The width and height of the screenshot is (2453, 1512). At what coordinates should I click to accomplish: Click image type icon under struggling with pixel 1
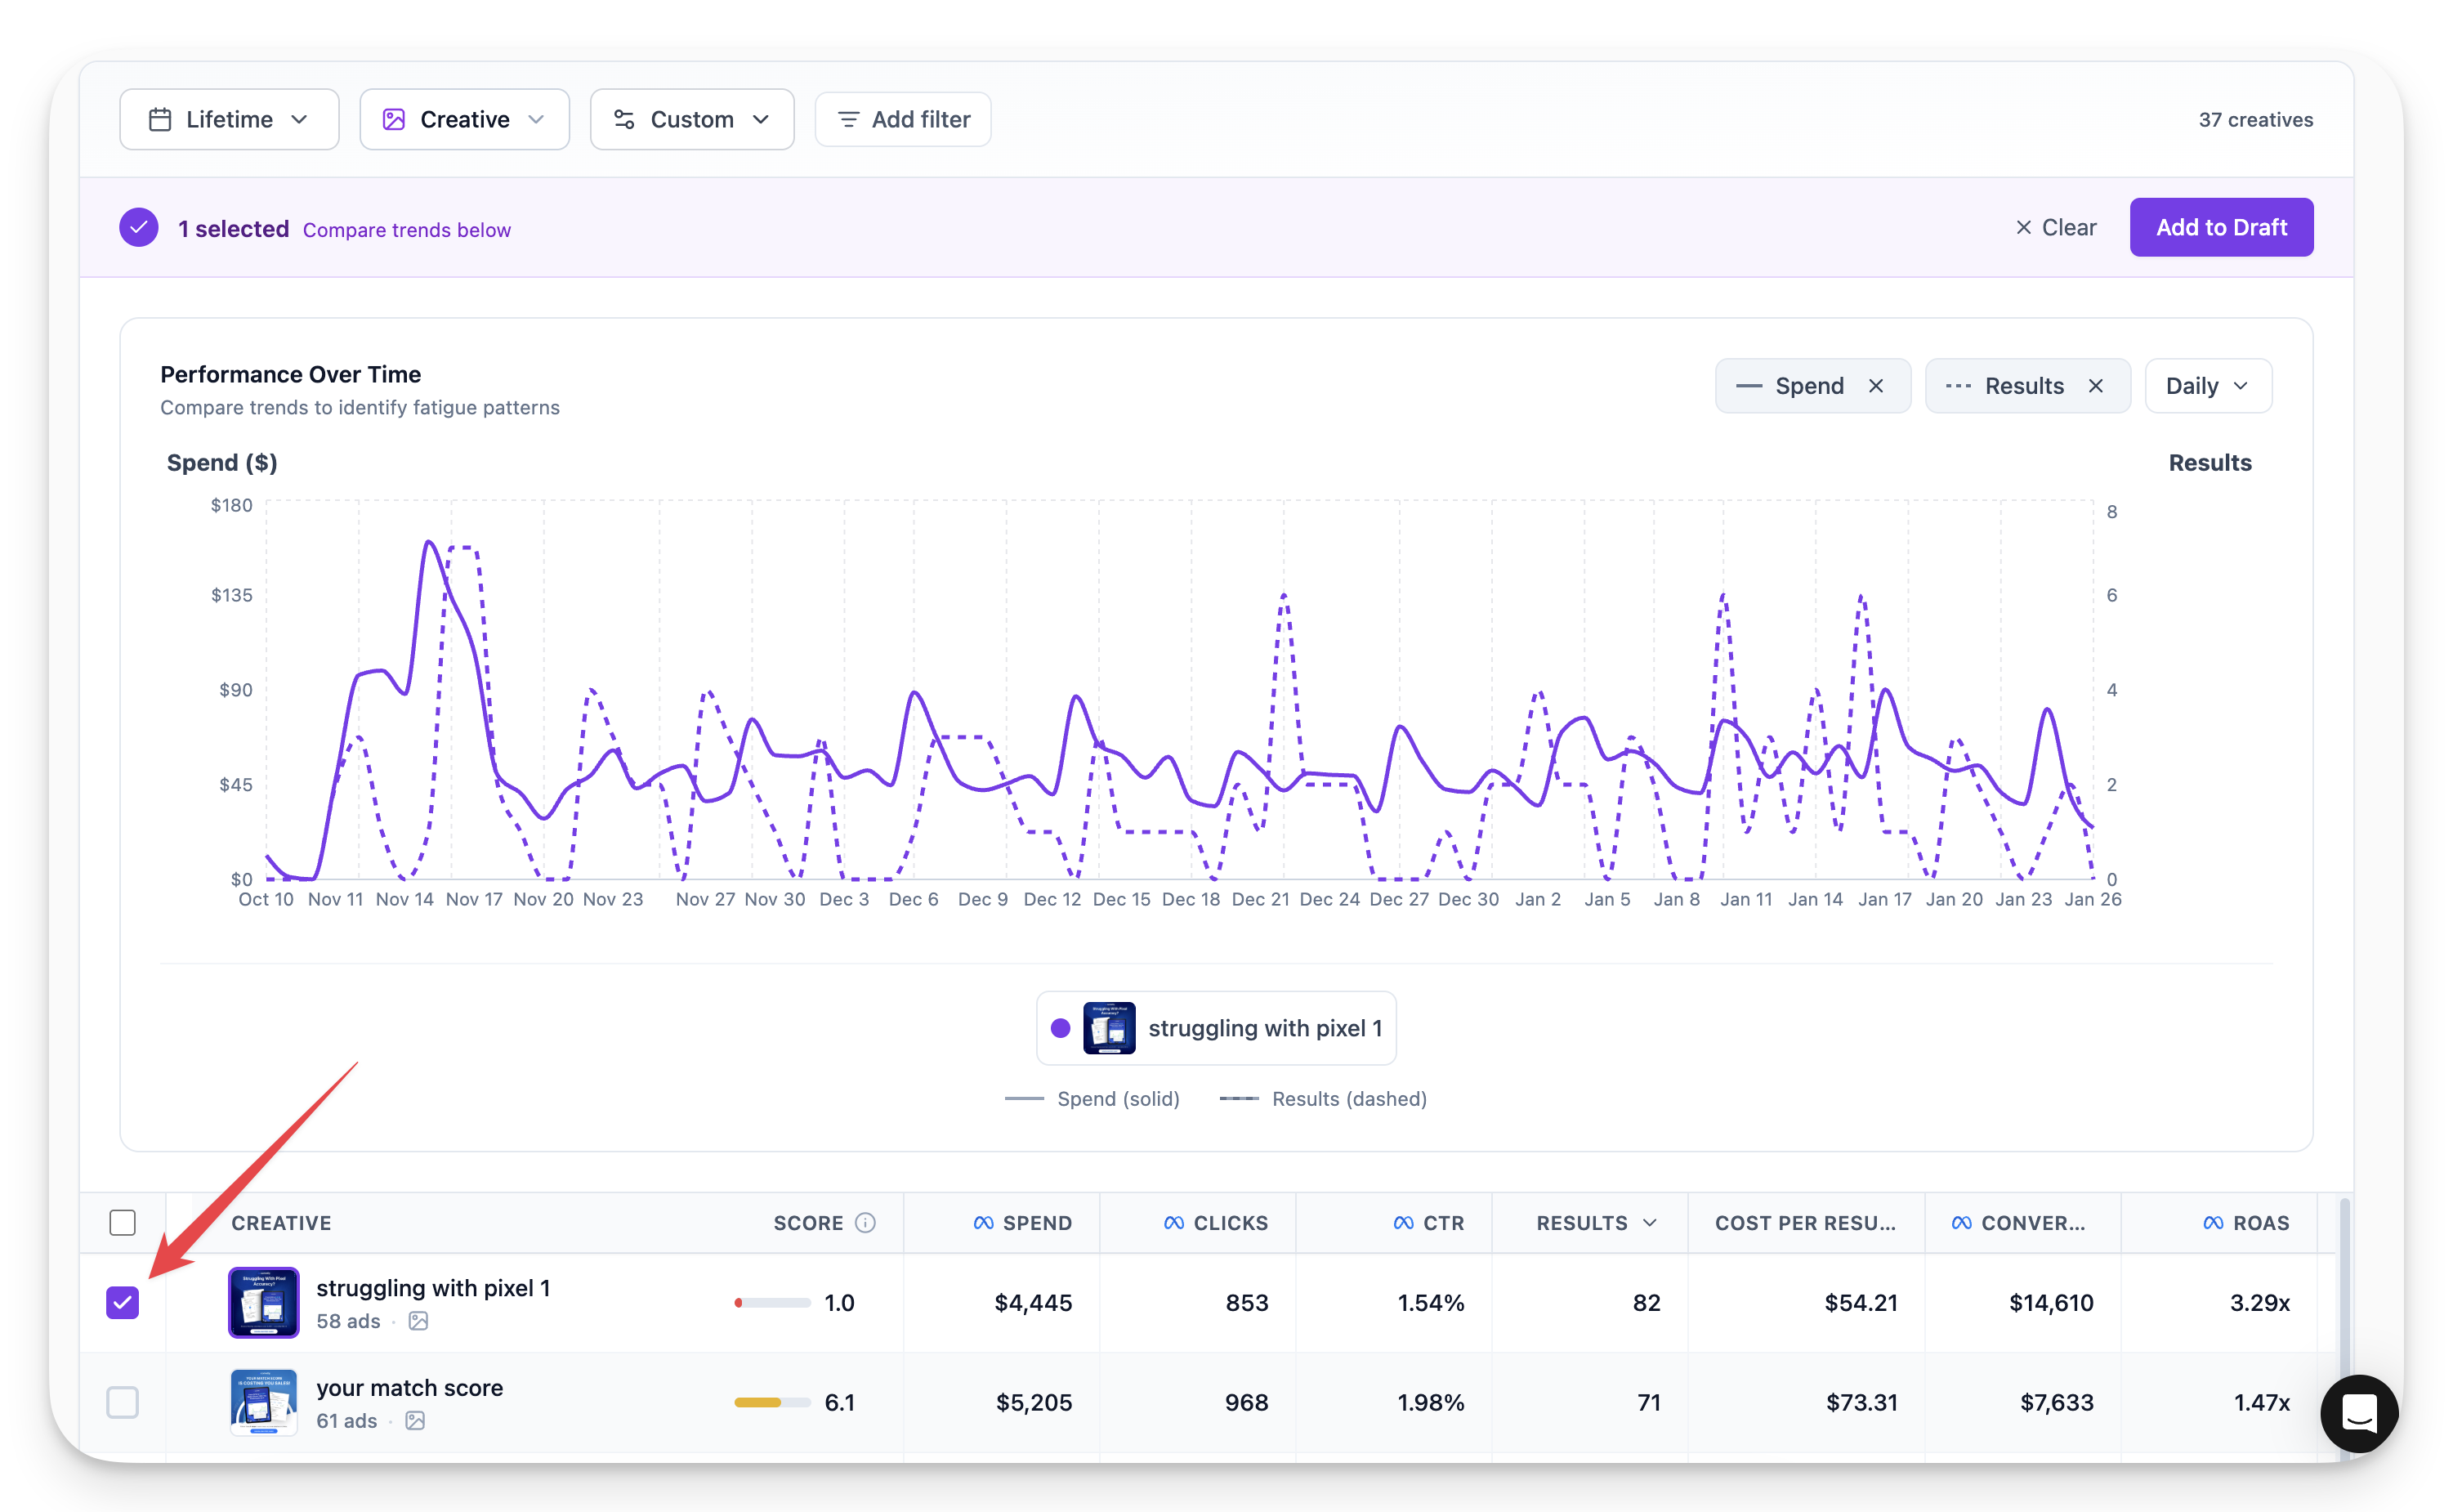click(419, 1321)
